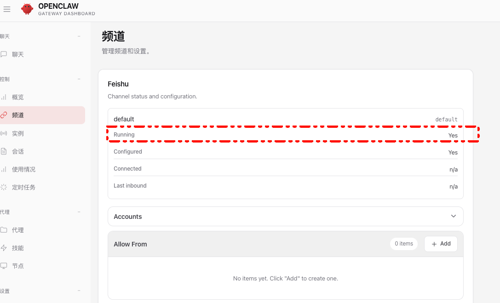Collapse the 聊天 sidebar section

(78, 36)
